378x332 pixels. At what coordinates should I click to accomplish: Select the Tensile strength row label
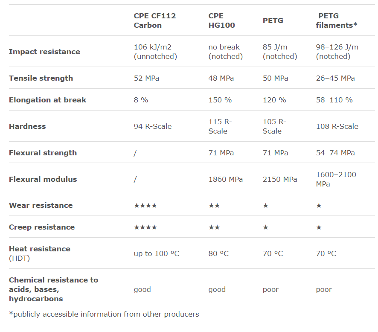point(41,78)
